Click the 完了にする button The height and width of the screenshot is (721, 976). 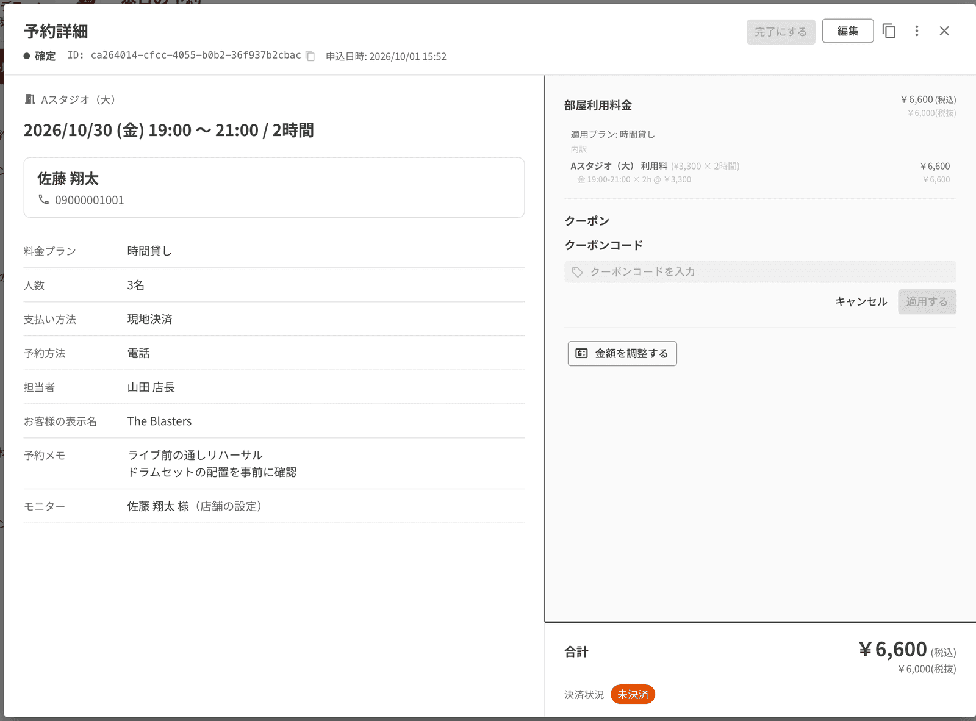781,32
